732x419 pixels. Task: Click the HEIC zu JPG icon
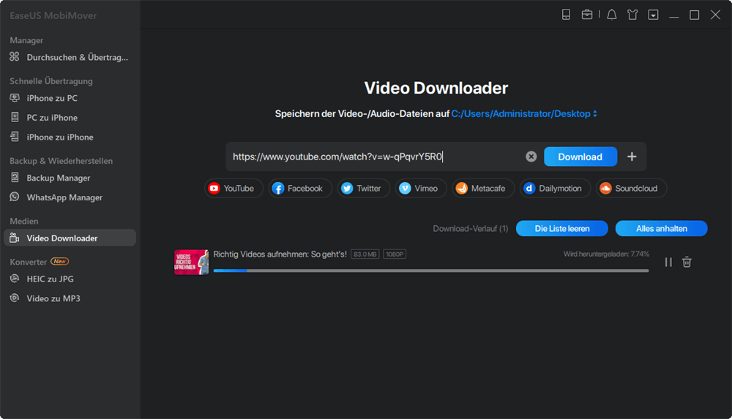click(x=15, y=279)
